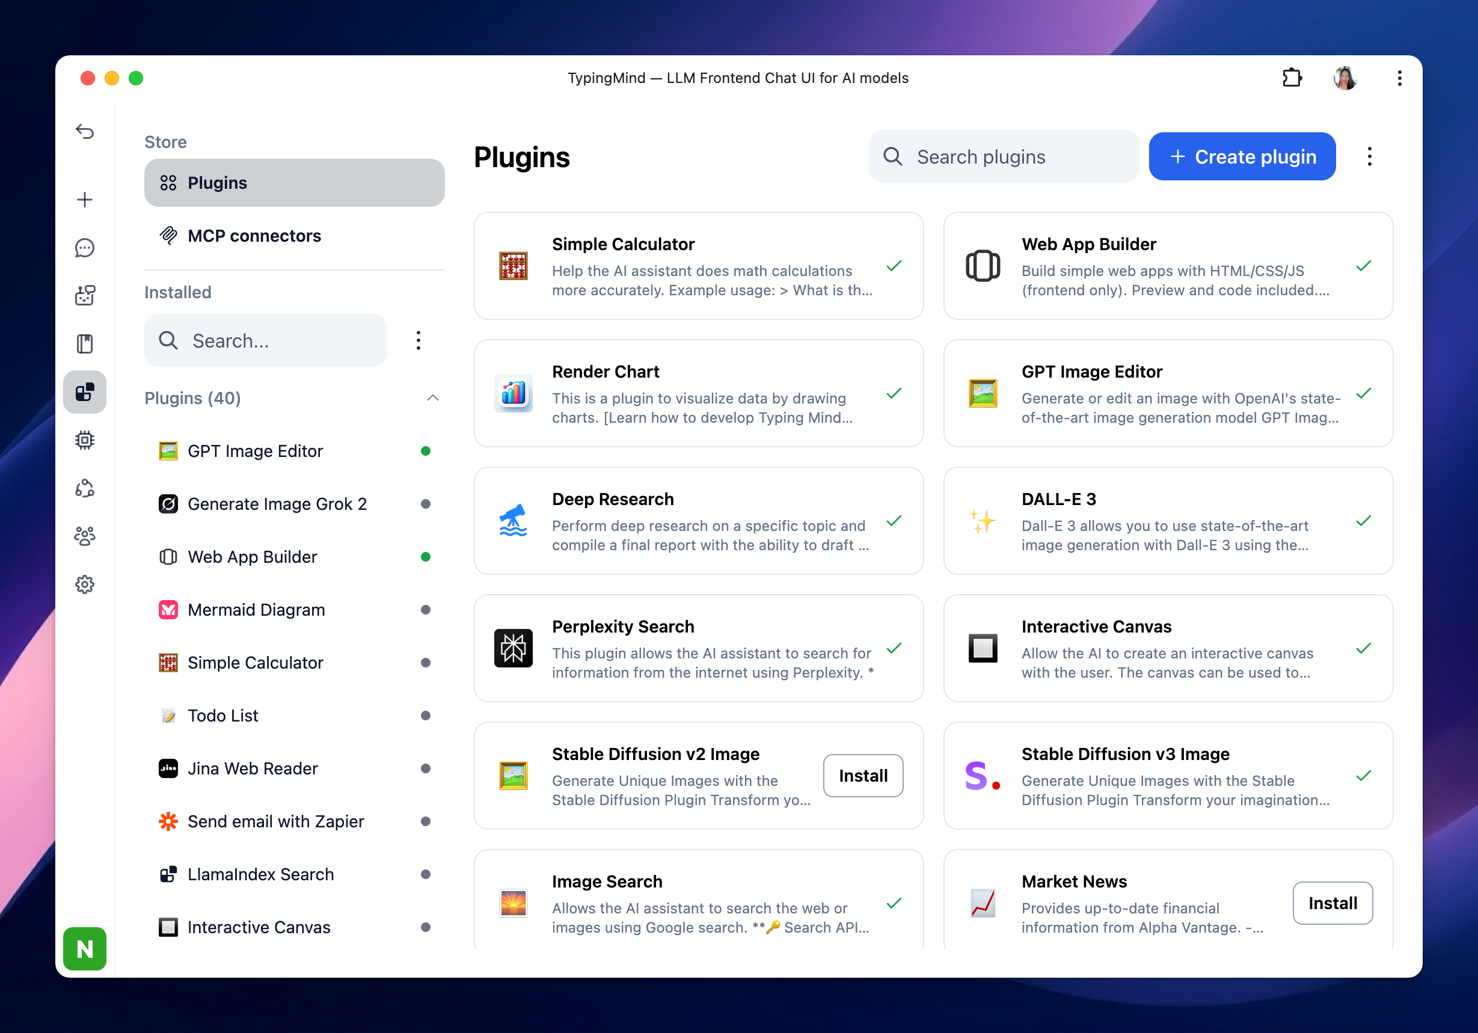Click 'Plugins (40)' section label
The image size is (1478, 1033).
(192, 398)
